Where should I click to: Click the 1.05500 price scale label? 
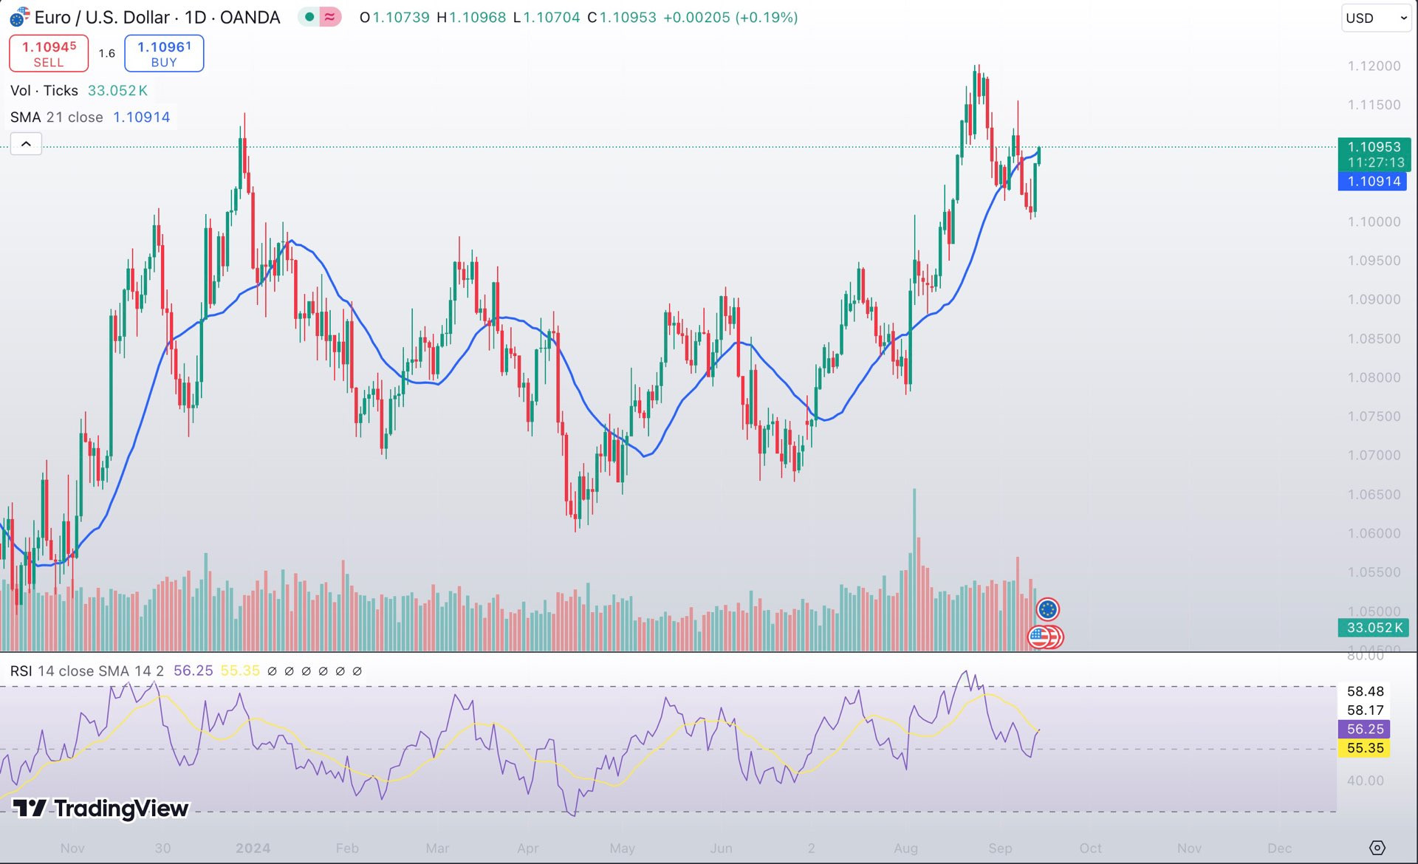pos(1374,572)
